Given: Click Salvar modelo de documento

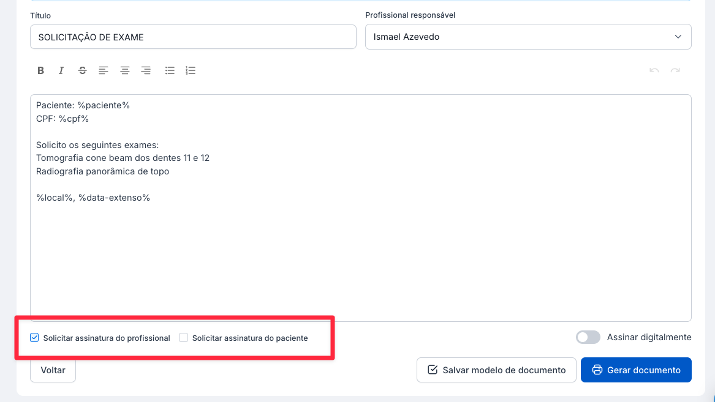Looking at the screenshot, I should [x=496, y=370].
